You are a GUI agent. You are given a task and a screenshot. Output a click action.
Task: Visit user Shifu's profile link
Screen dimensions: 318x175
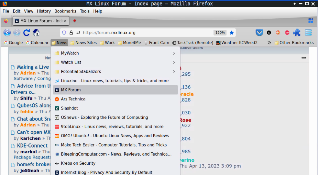[x=26, y=98]
